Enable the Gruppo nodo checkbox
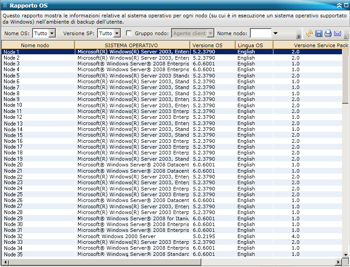 pyautogui.click(x=129, y=33)
